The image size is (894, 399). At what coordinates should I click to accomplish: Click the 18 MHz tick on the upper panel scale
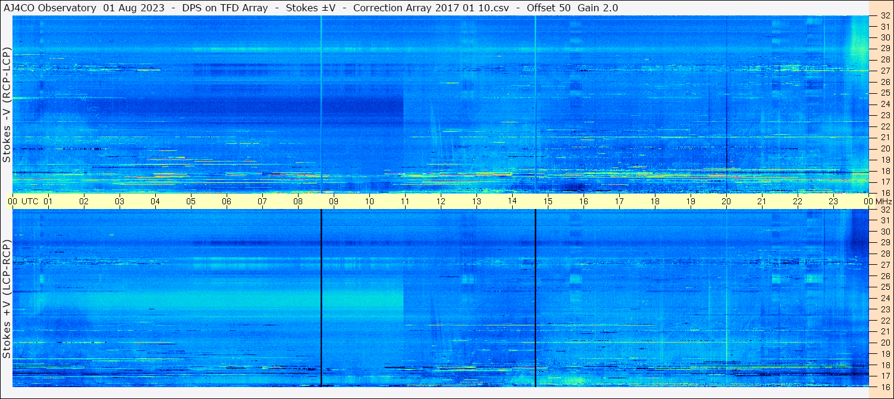[x=884, y=170]
